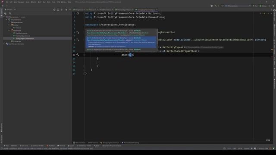Click the StringLengthConvention breadcrumb
The height and width of the screenshot is (155, 276).
coord(110,143)
